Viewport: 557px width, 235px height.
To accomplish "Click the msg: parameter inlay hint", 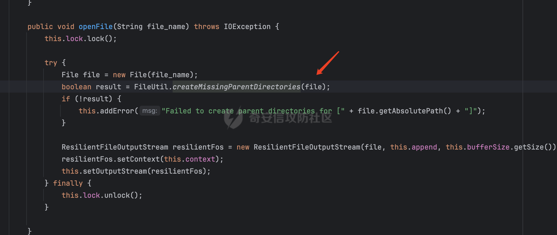I will tap(150, 111).
